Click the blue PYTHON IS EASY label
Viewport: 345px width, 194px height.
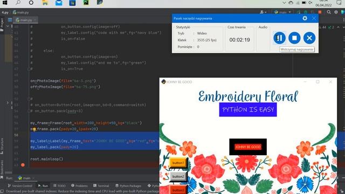248,109
